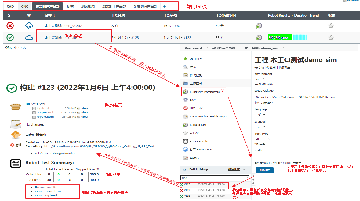Screen dimensions: 360x201
Task: Switch to the CNC tab
Action: [25, 6]
